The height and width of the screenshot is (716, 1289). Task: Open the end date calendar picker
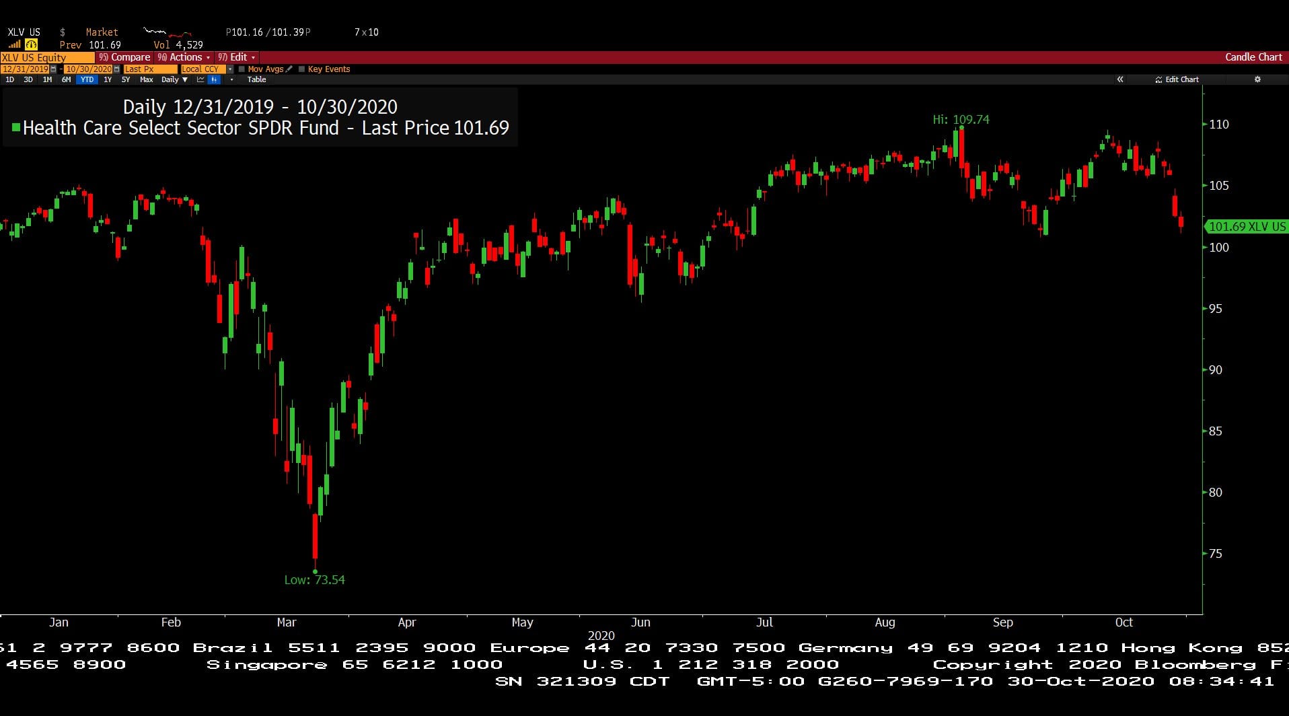(x=116, y=69)
